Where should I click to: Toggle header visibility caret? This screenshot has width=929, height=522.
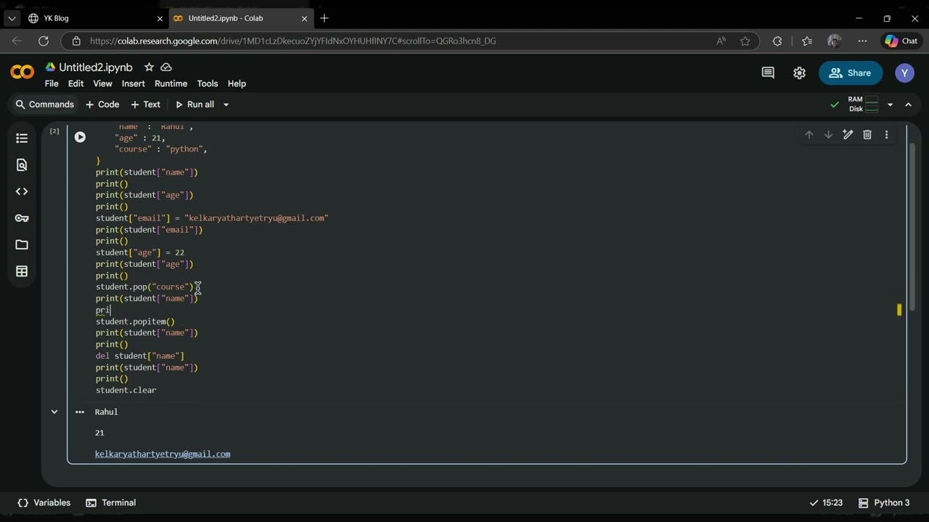(908, 104)
